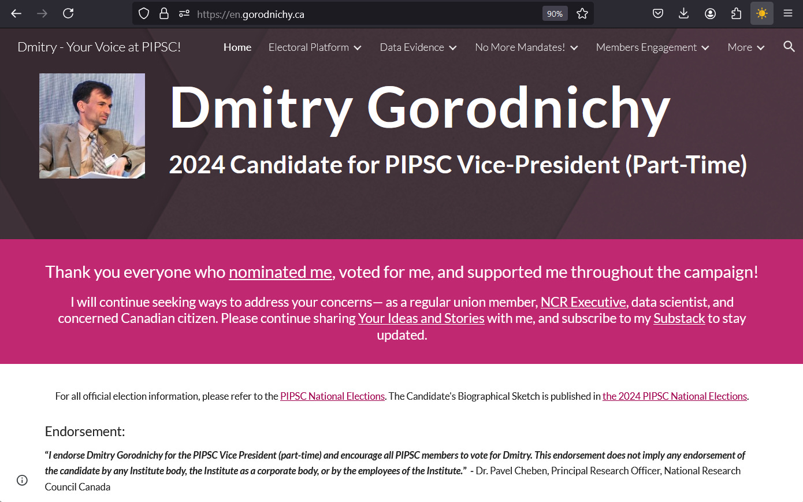The image size is (803, 502).
Task: Open the downloads arrow icon
Action: 684,13
